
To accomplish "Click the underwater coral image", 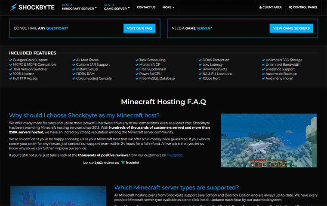I will click(x=58, y=196).
